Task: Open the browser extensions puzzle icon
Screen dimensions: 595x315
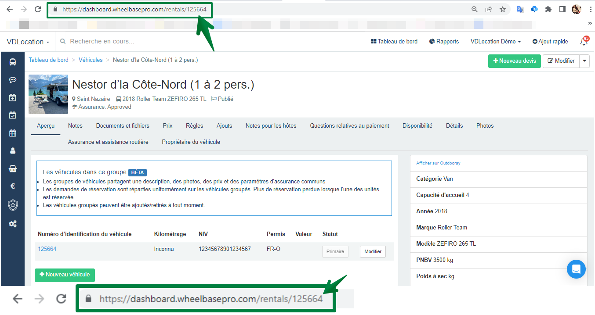Action: (548, 9)
